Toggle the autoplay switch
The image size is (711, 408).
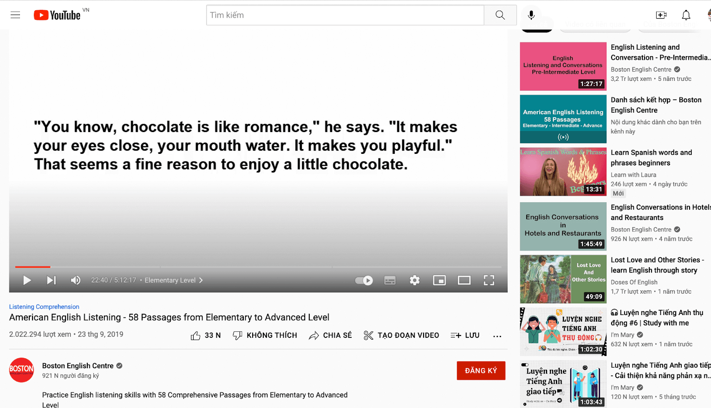coord(364,280)
